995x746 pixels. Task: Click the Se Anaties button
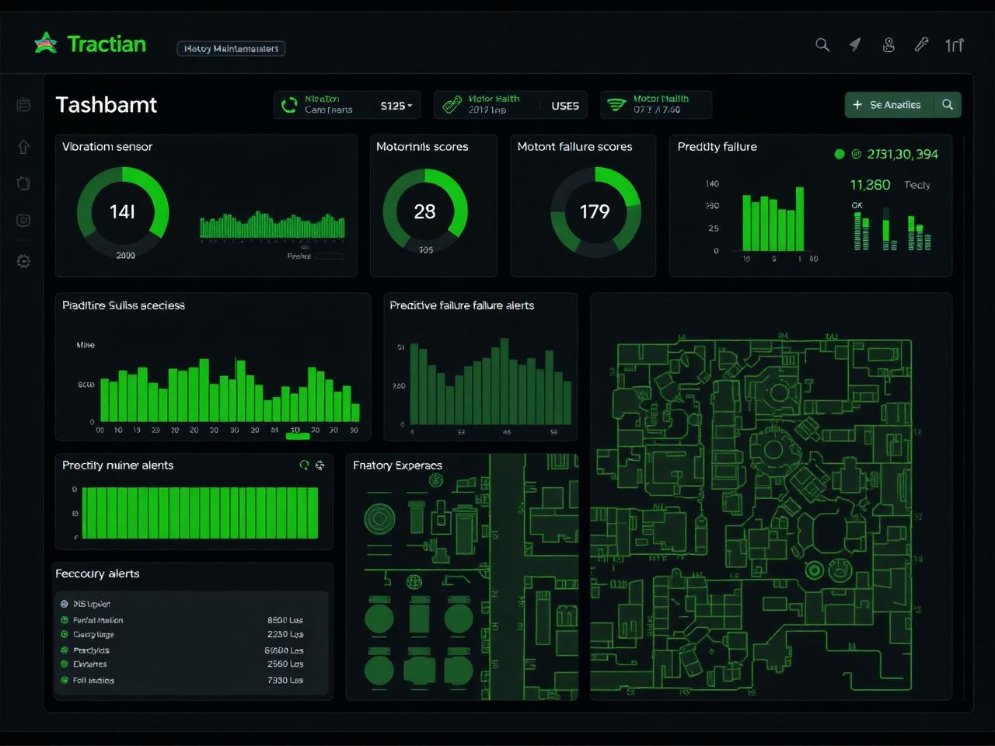tap(889, 105)
